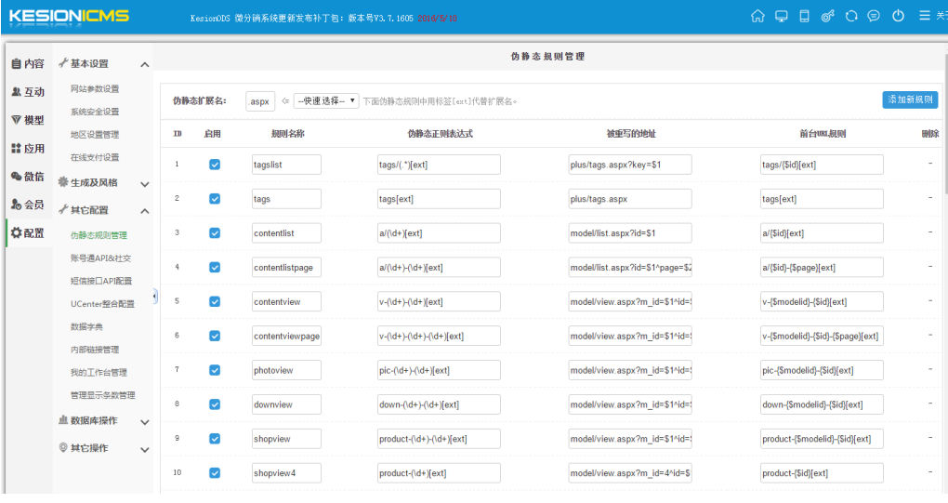
Task: Open the 网站参数设置 sidebar link
Action: coord(95,89)
